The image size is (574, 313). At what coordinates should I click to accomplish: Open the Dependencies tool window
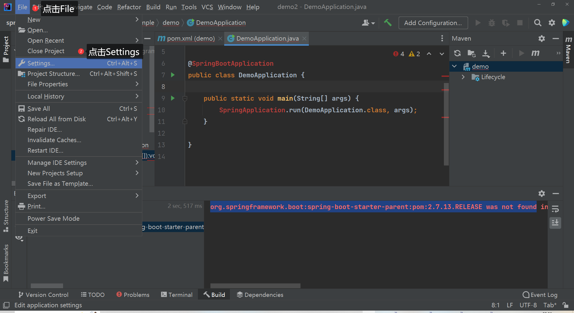coord(260,295)
